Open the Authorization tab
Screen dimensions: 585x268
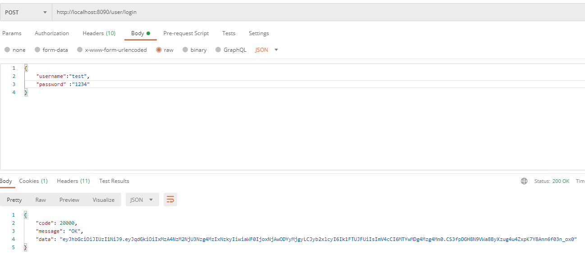point(52,33)
